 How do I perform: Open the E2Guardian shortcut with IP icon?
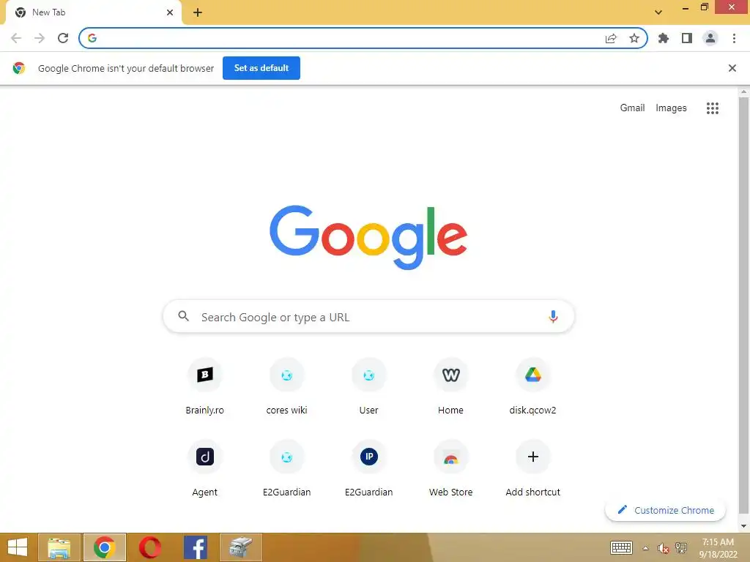pyautogui.click(x=369, y=468)
